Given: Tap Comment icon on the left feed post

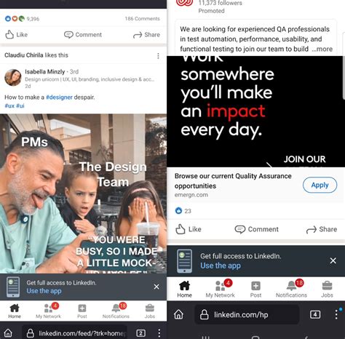Looking at the screenshot, I should point(68,35).
